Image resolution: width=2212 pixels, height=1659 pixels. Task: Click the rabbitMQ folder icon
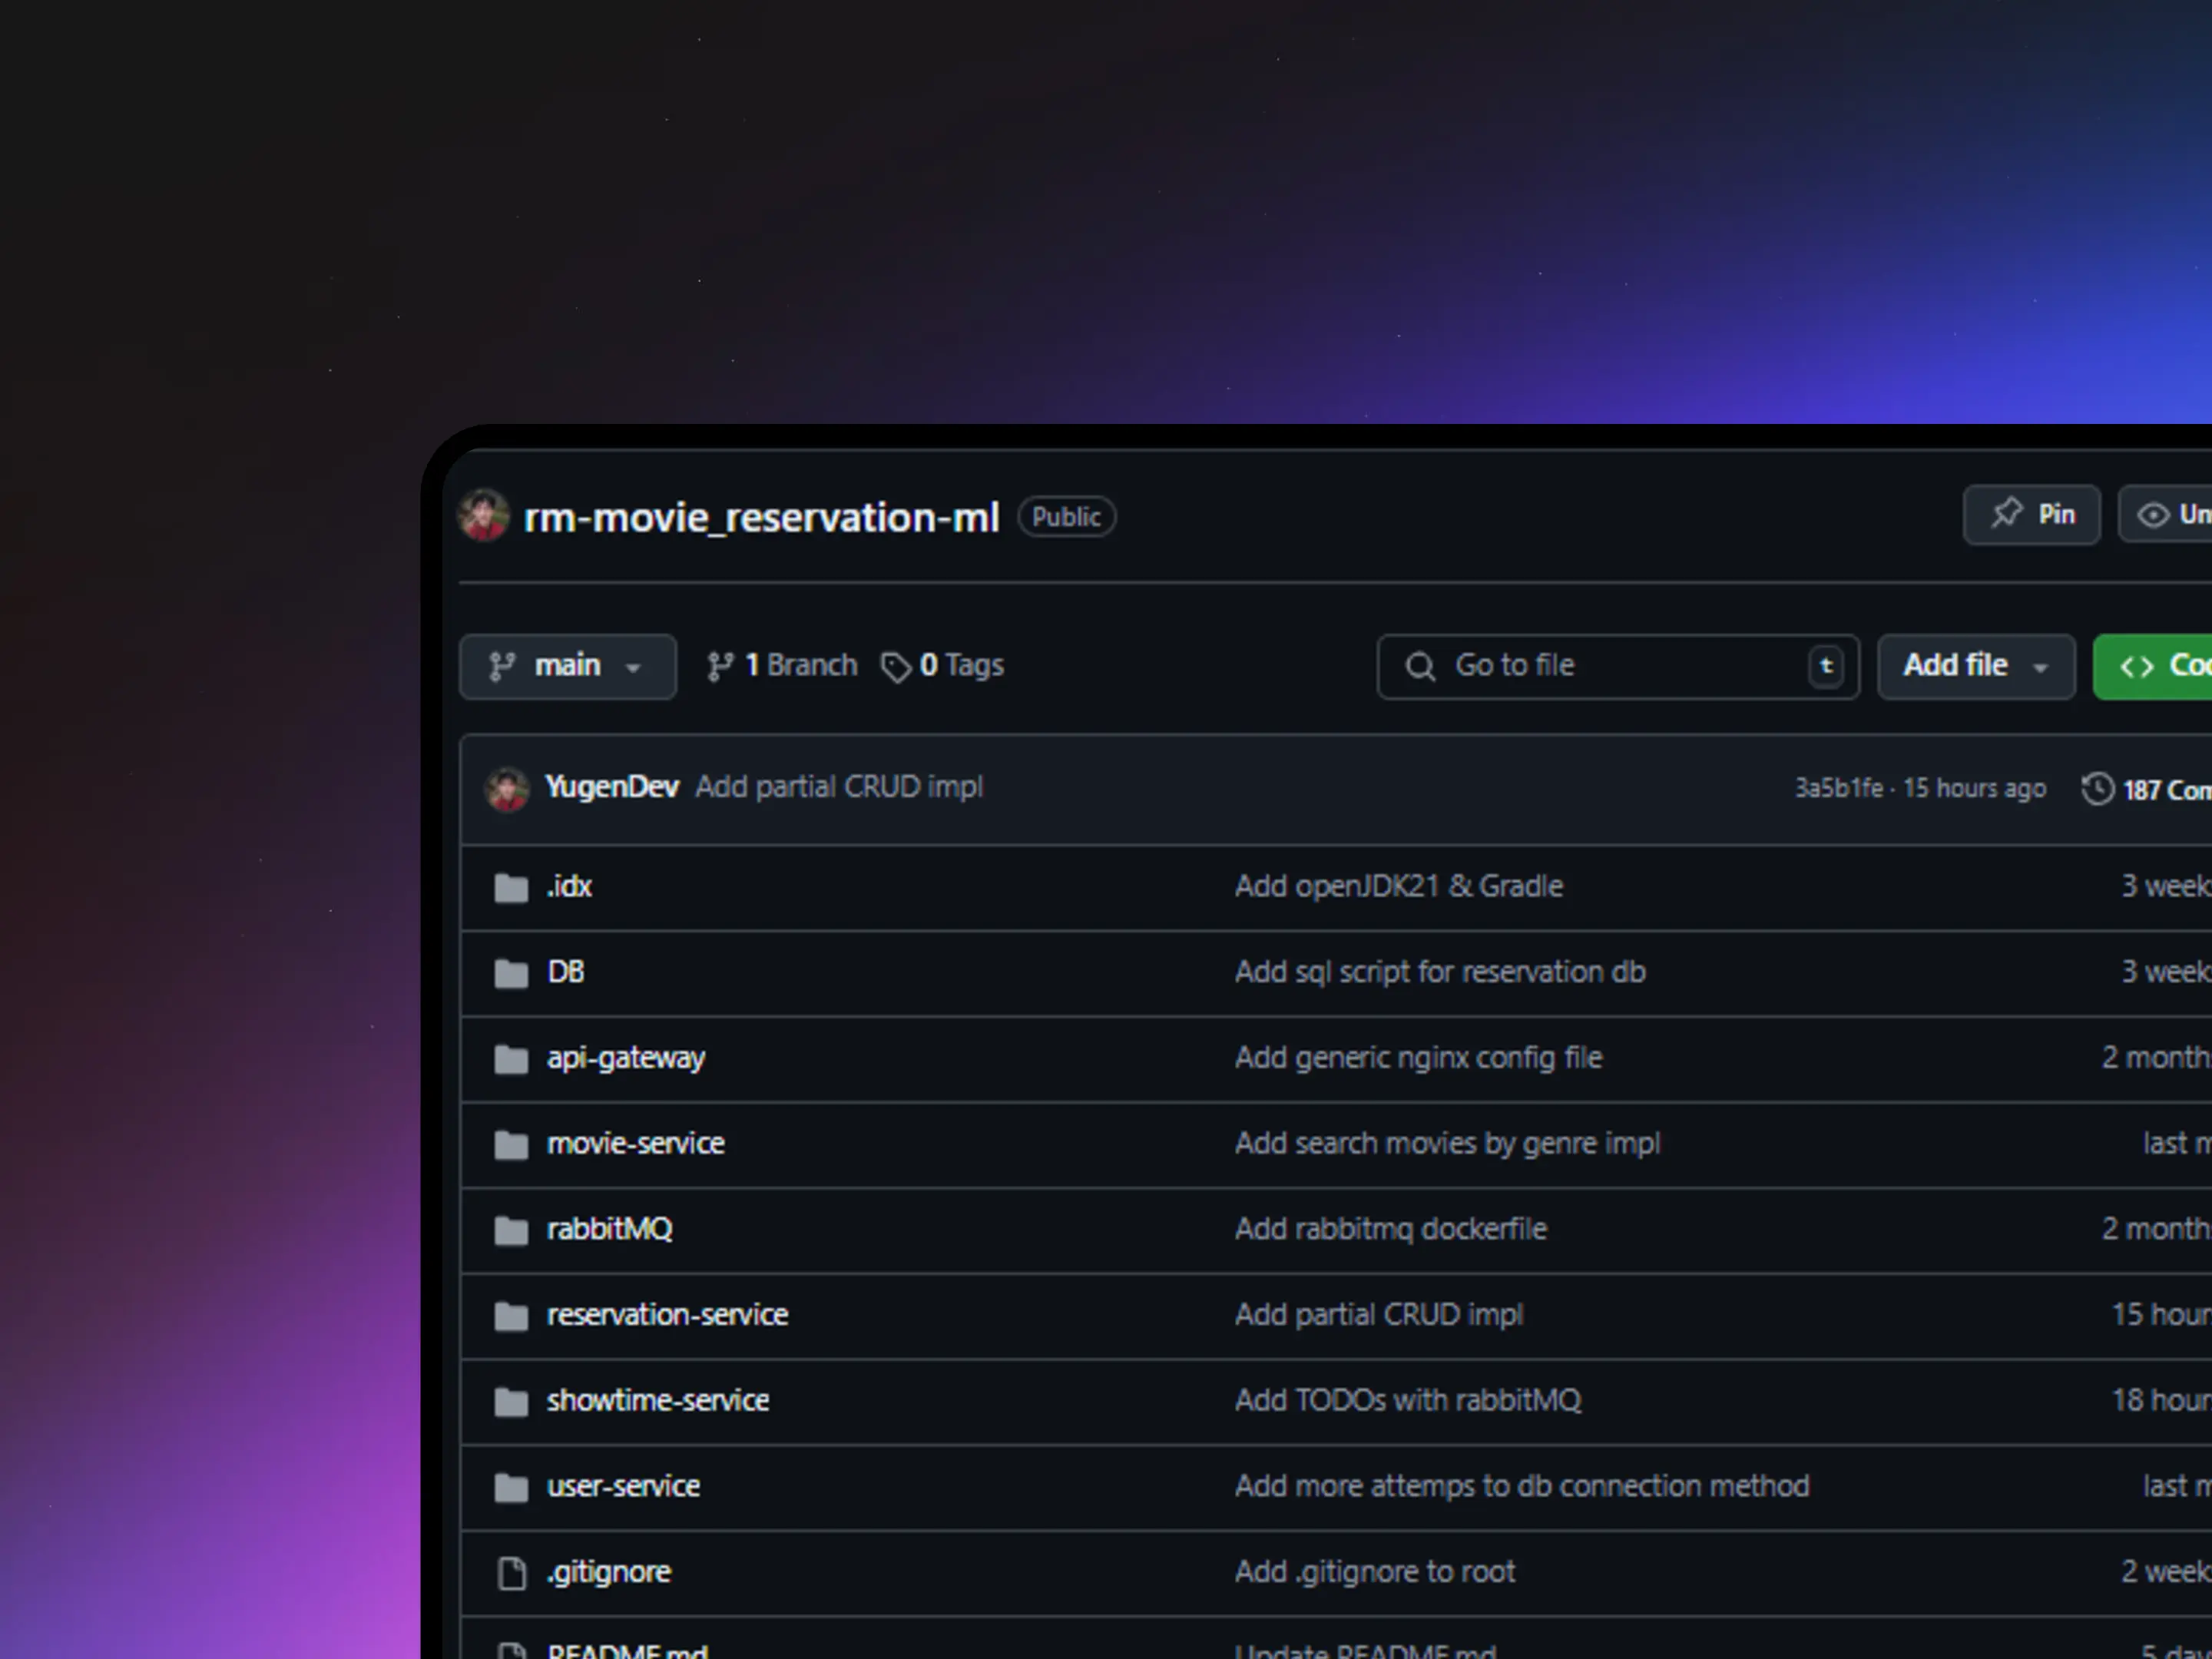[511, 1230]
